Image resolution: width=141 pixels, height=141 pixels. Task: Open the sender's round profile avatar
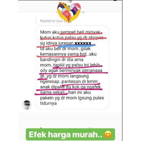pyautogui.click(x=27, y=105)
